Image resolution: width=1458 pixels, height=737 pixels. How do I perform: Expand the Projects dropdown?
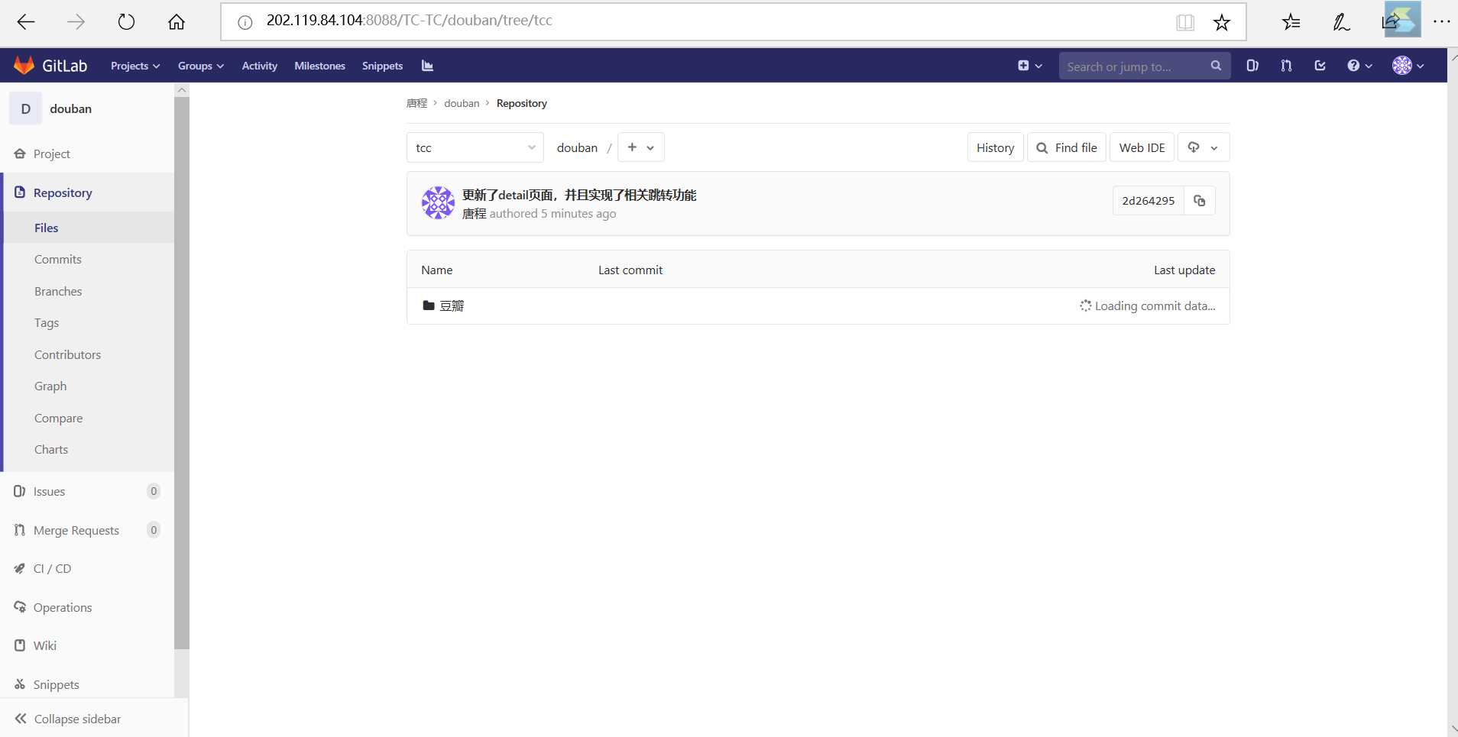[135, 66]
